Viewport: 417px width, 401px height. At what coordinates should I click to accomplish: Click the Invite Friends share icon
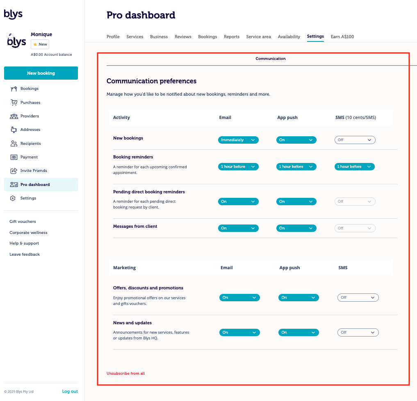14,171
